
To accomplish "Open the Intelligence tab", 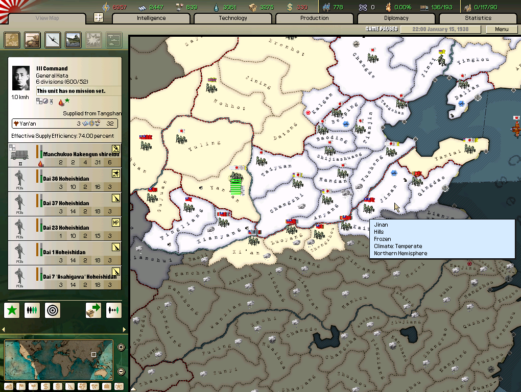I will click(151, 18).
